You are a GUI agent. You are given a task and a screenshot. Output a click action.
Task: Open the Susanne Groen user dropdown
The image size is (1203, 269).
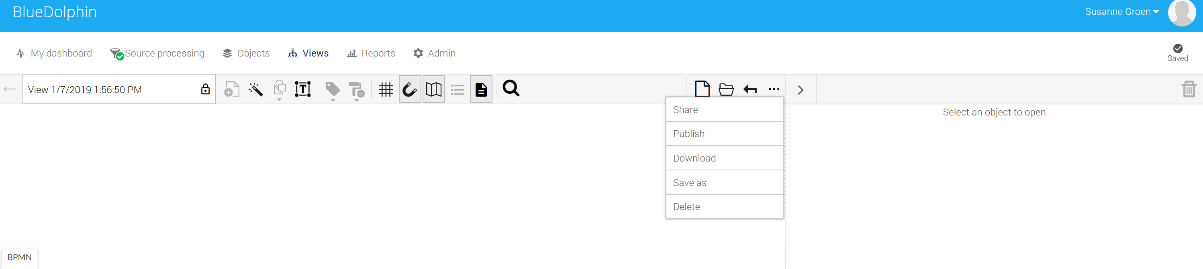pyautogui.click(x=1122, y=12)
